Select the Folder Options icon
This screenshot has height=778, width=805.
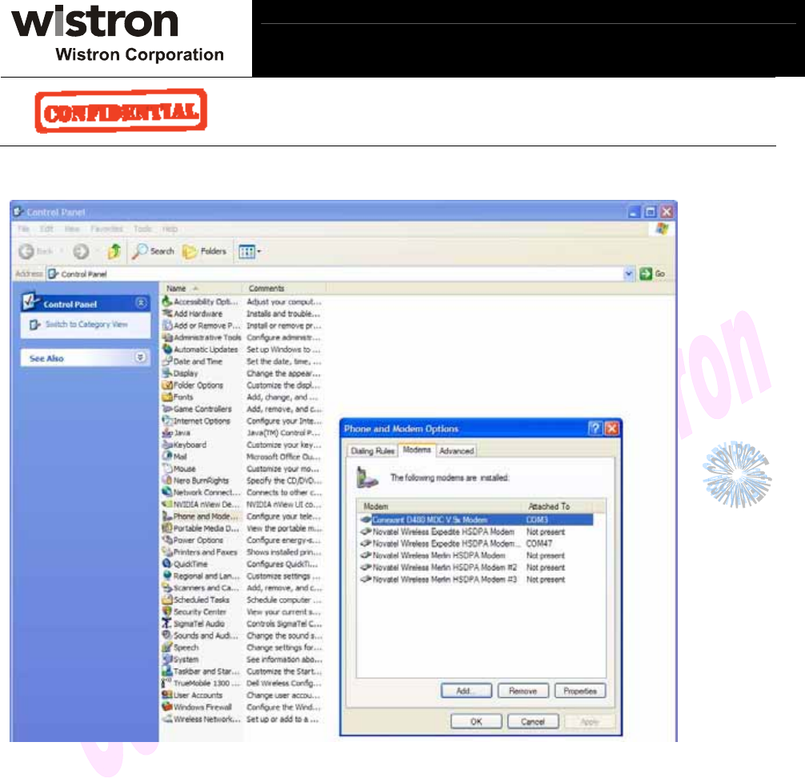click(167, 385)
